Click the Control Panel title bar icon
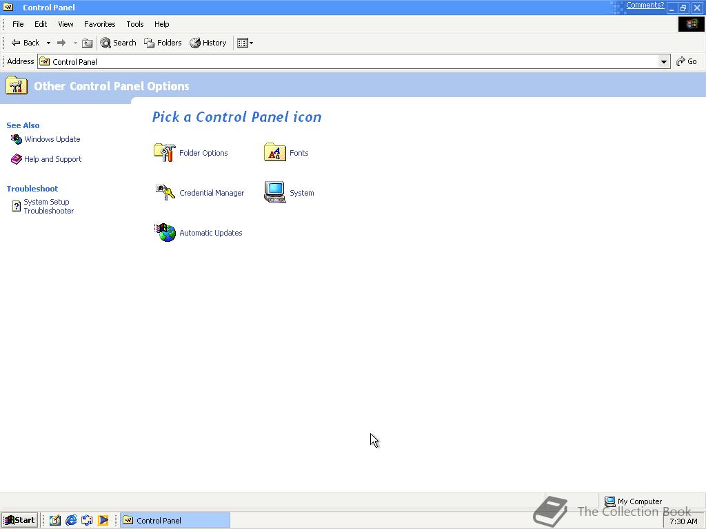 [x=8, y=7]
